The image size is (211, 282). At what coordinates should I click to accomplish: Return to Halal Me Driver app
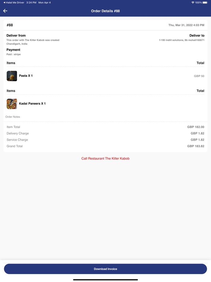click(14, 2)
